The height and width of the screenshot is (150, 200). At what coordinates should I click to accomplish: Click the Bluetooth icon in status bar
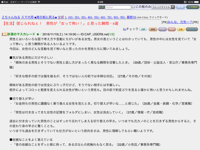pyautogui.click(x=185, y=2)
